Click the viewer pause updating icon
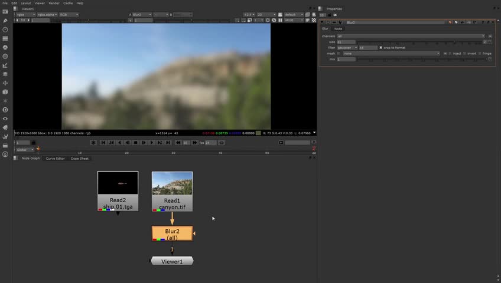Viewport: 501px width, 283px height. click(280, 20)
